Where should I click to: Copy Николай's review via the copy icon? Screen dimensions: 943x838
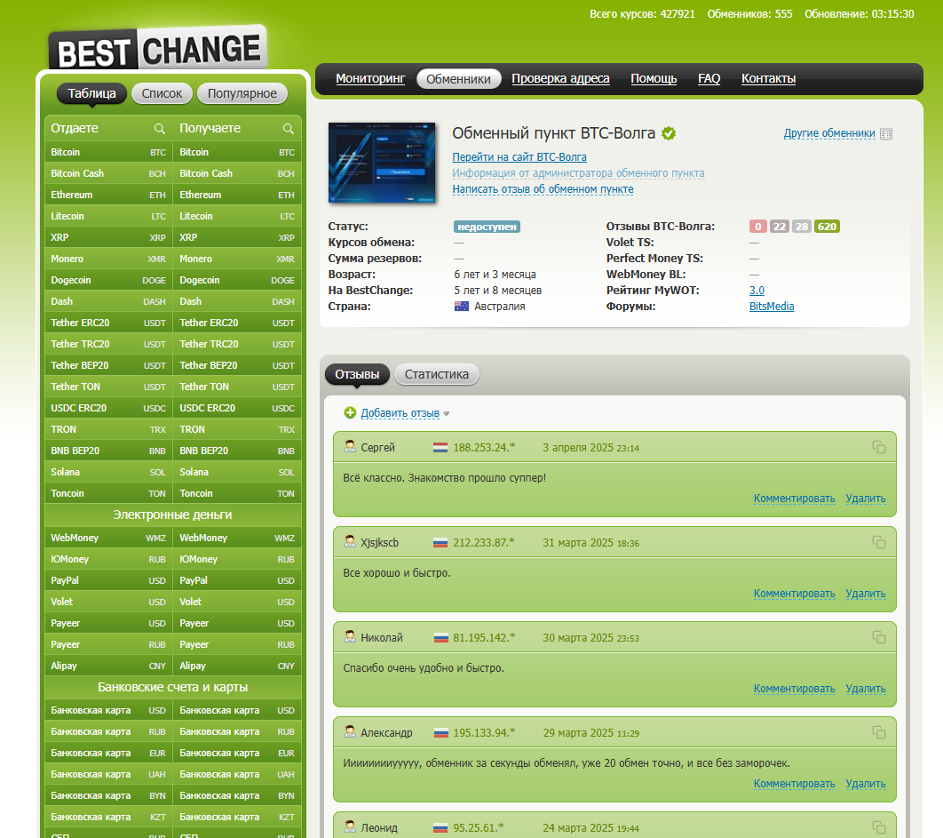[879, 637]
